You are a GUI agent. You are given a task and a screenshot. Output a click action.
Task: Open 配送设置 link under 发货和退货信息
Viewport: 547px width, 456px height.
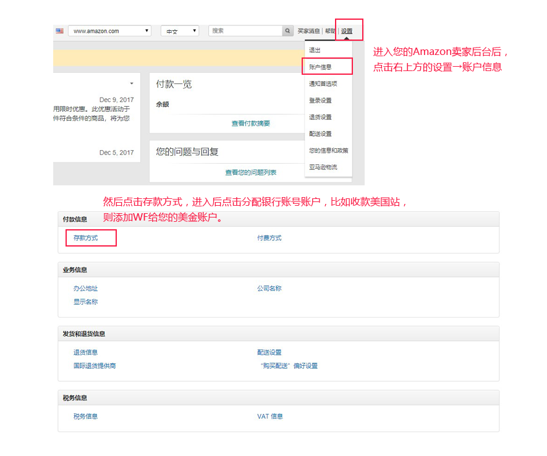tap(269, 352)
